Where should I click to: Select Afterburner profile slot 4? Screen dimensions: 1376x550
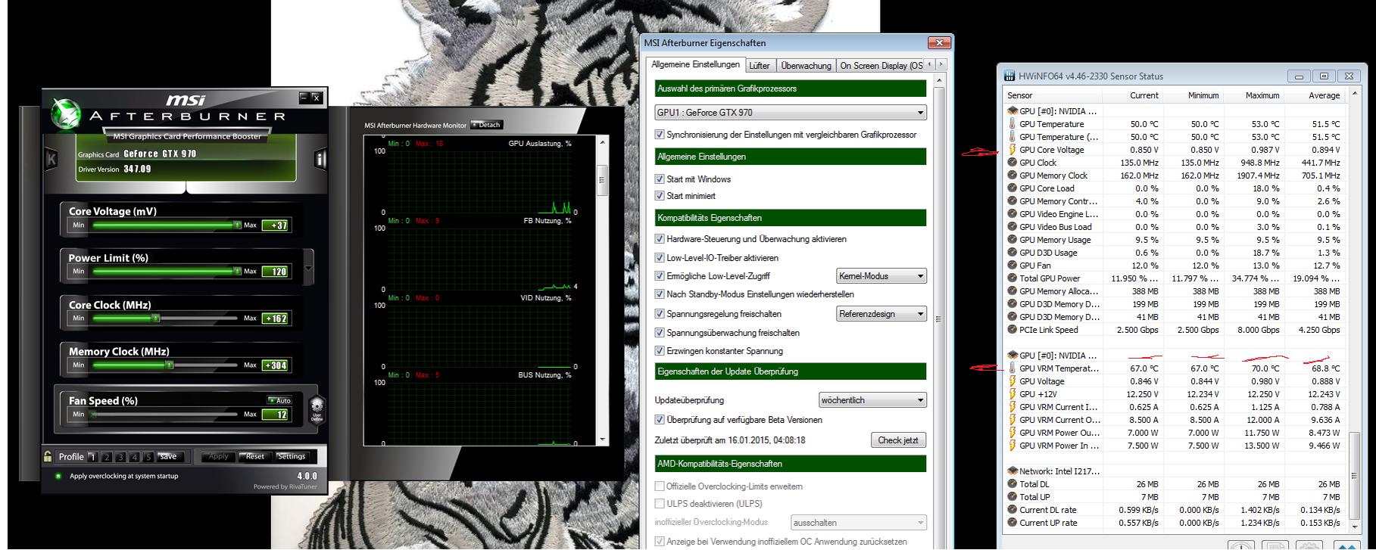pos(135,457)
